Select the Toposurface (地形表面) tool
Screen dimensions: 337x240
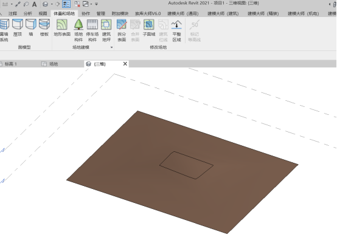click(62, 28)
